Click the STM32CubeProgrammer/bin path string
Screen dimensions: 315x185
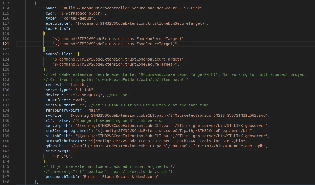click(174, 131)
